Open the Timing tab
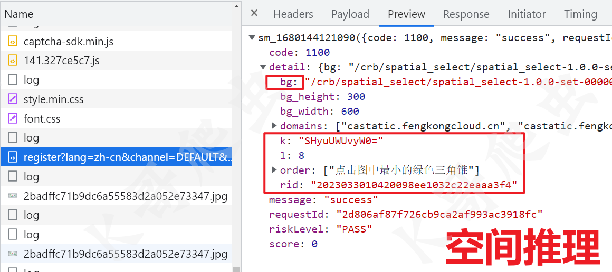612x272 pixels. pos(580,14)
